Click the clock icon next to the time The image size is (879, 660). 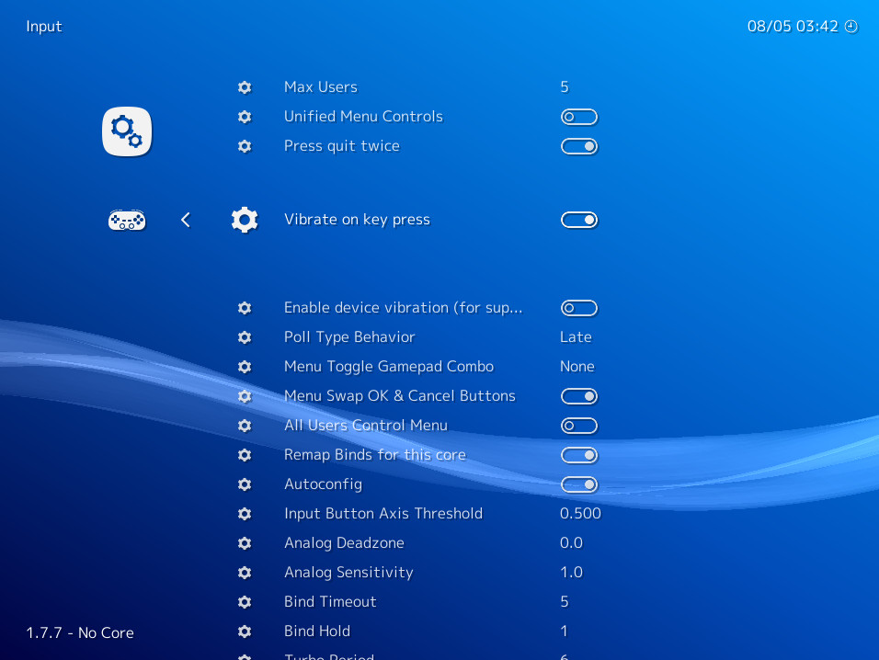[851, 27]
